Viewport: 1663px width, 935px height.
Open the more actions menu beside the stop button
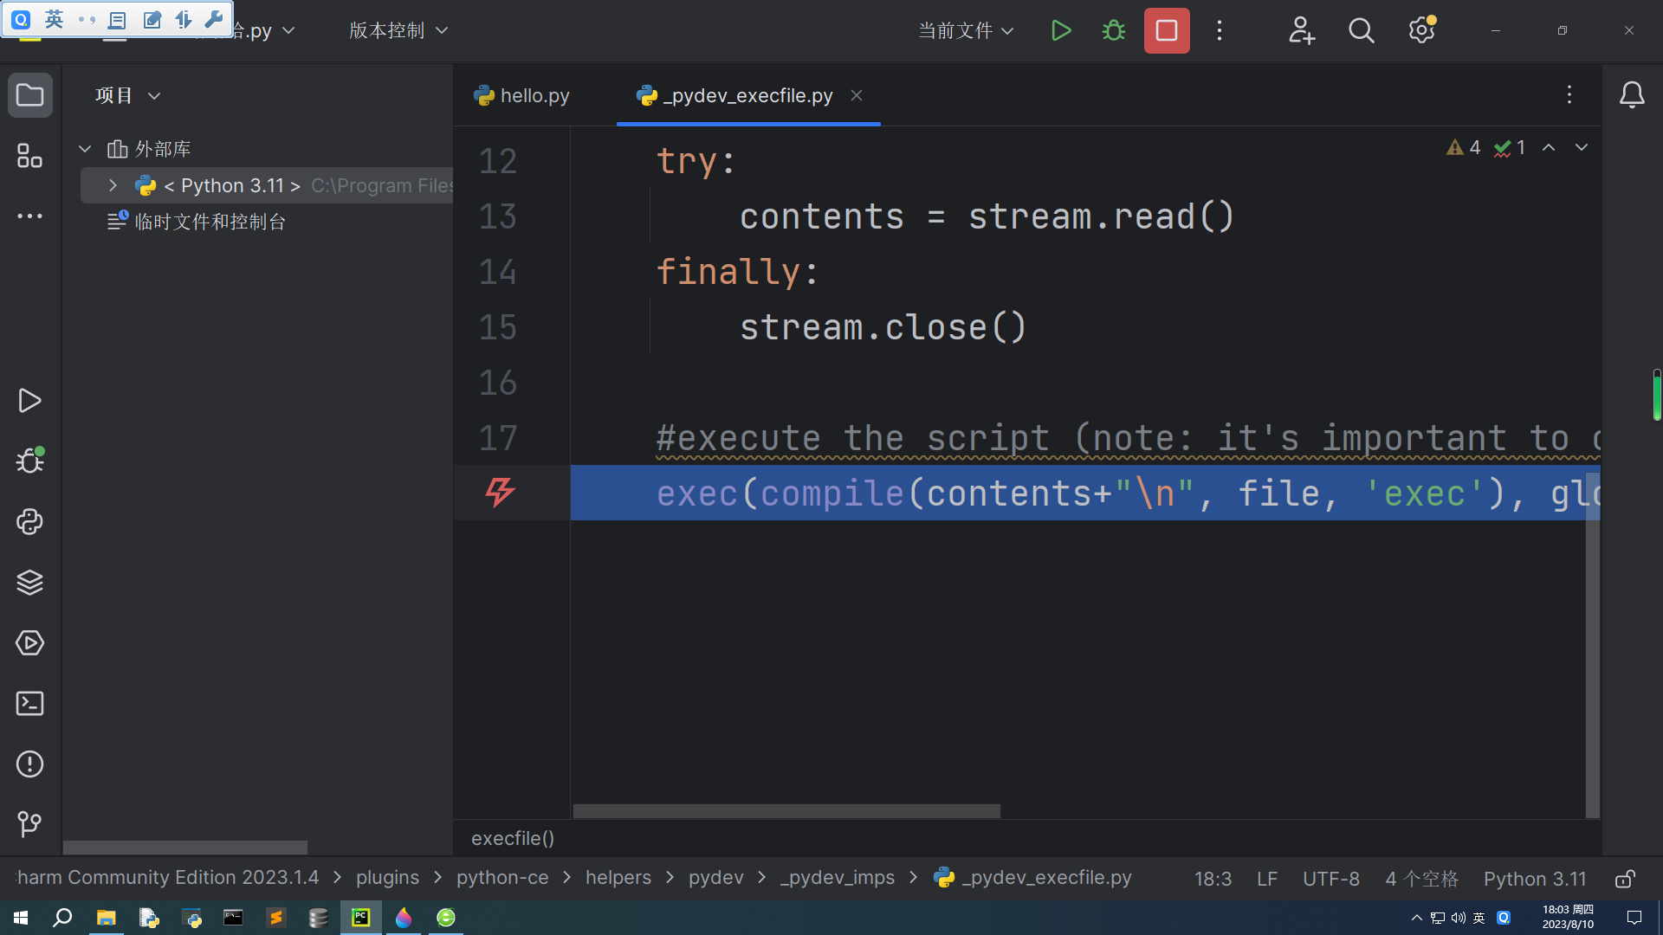click(1220, 31)
